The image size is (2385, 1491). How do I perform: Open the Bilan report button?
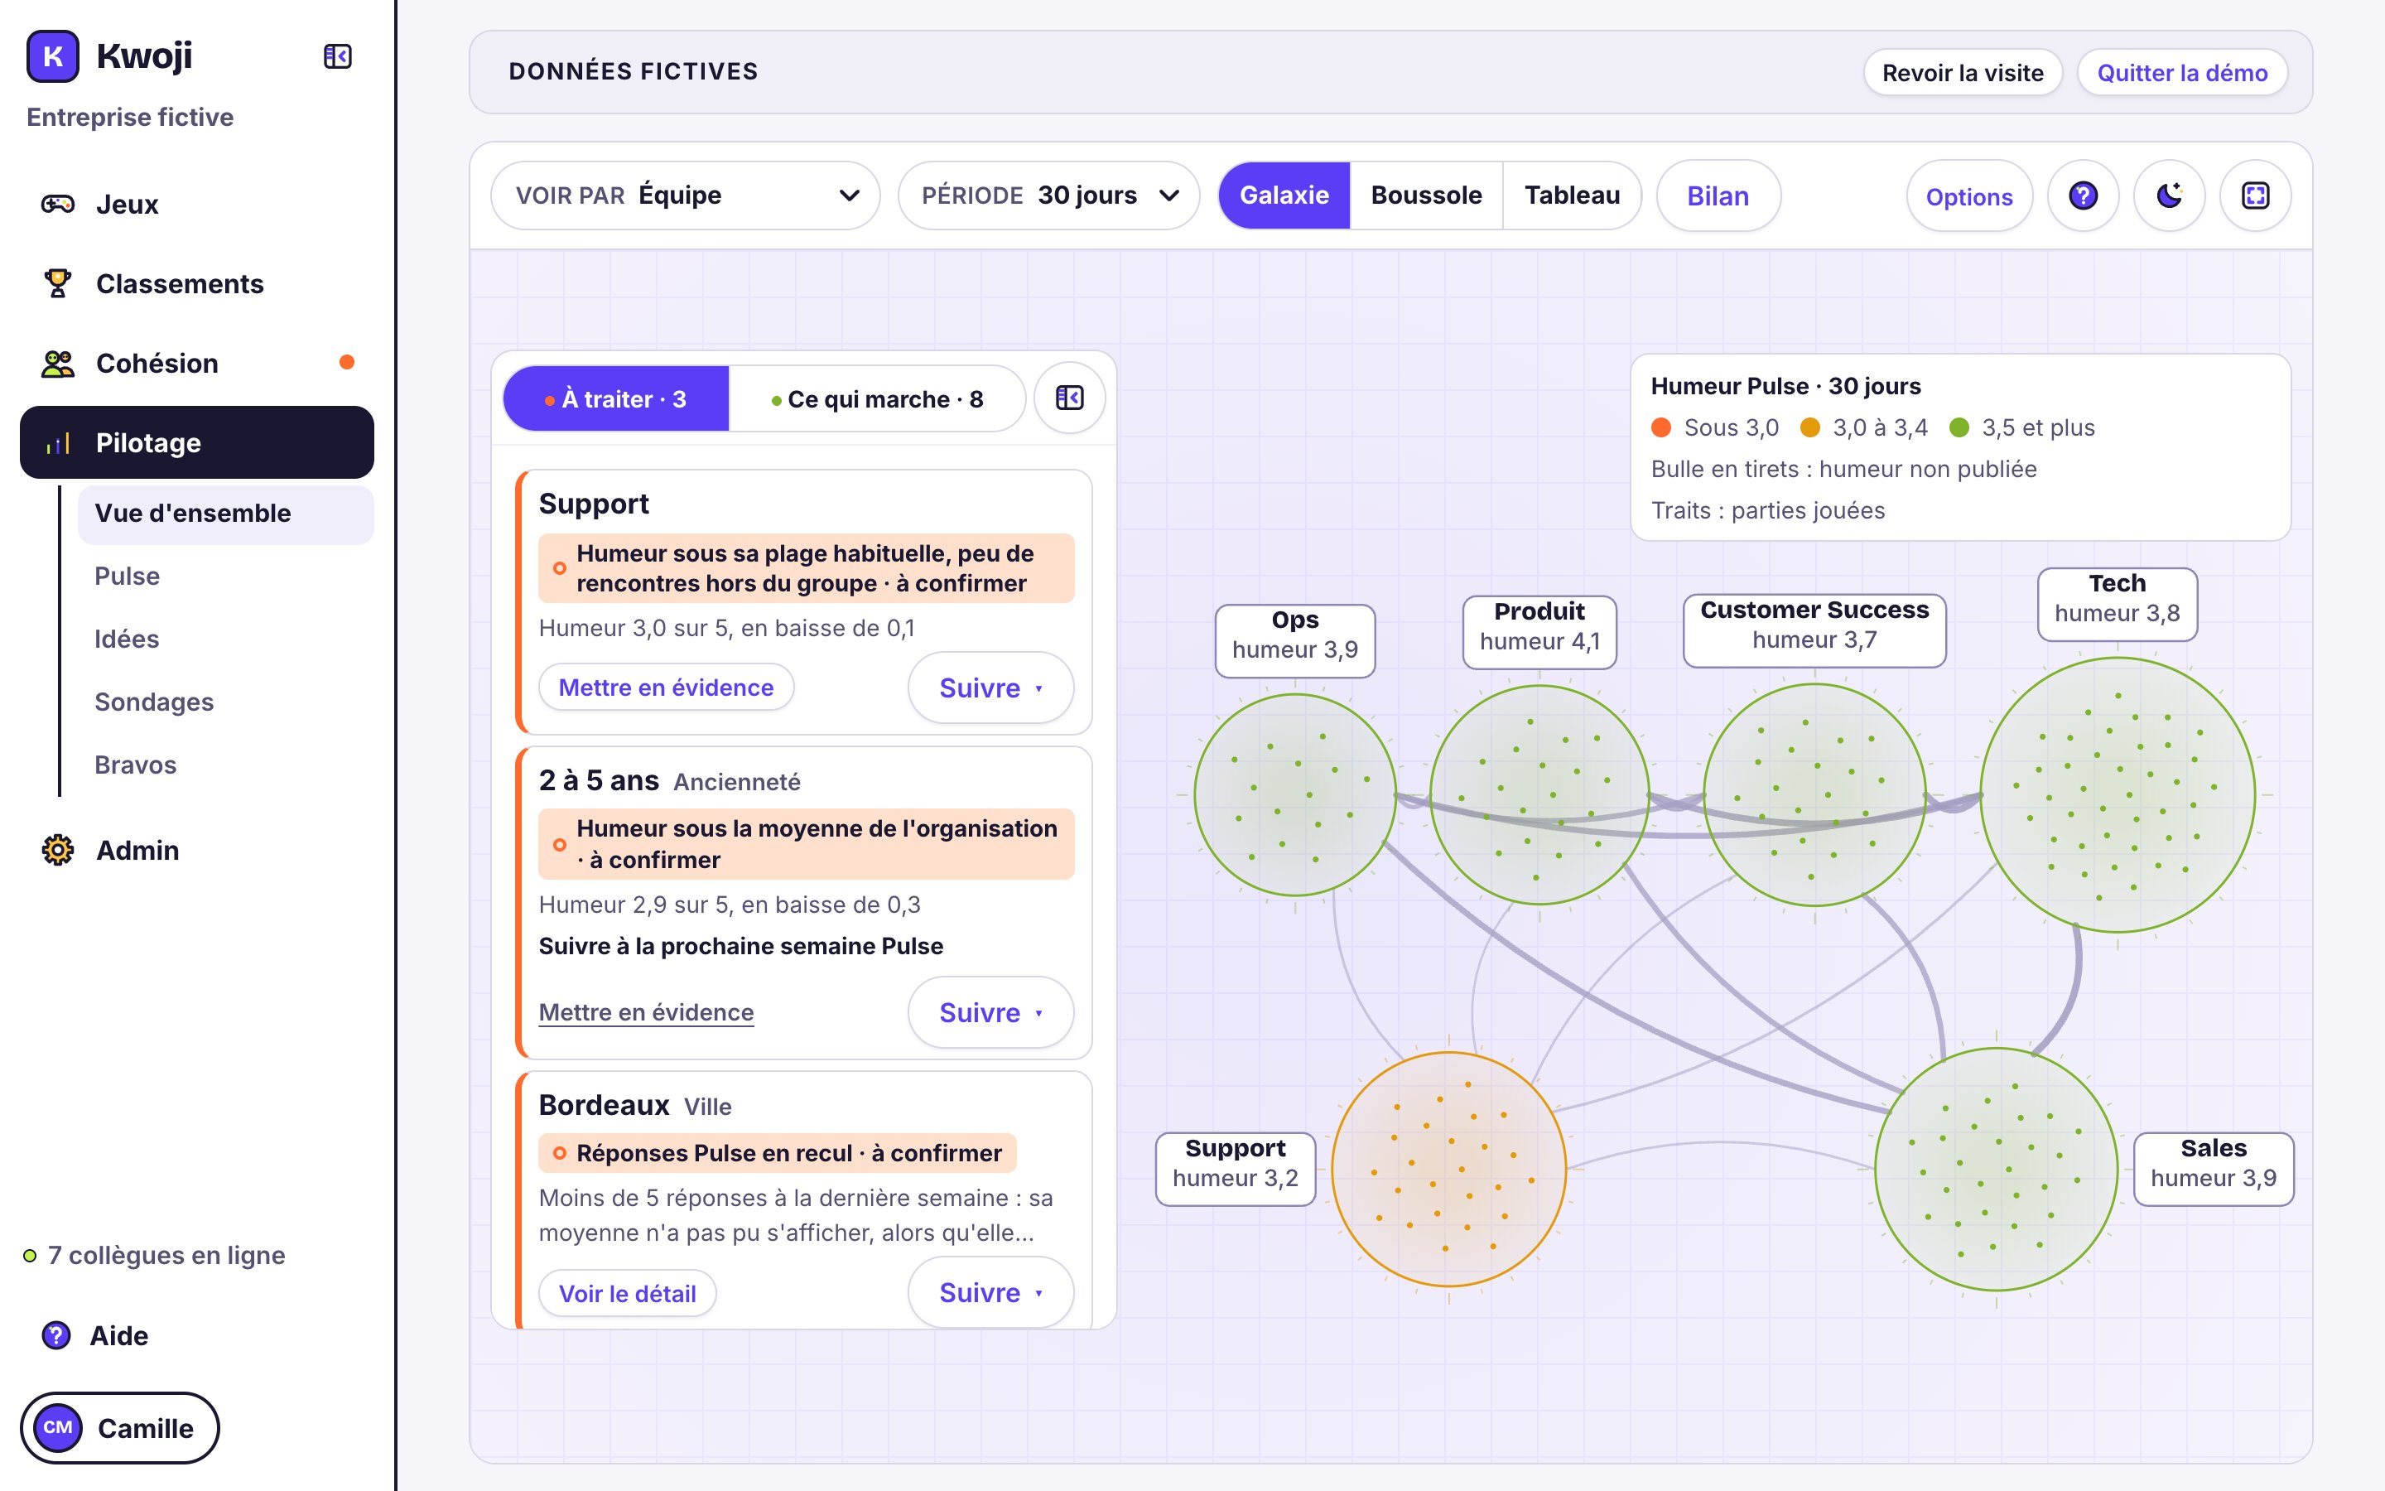[1718, 195]
